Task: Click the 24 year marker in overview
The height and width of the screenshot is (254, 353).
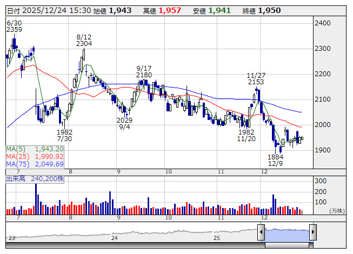Action: [x=114, y=238]
